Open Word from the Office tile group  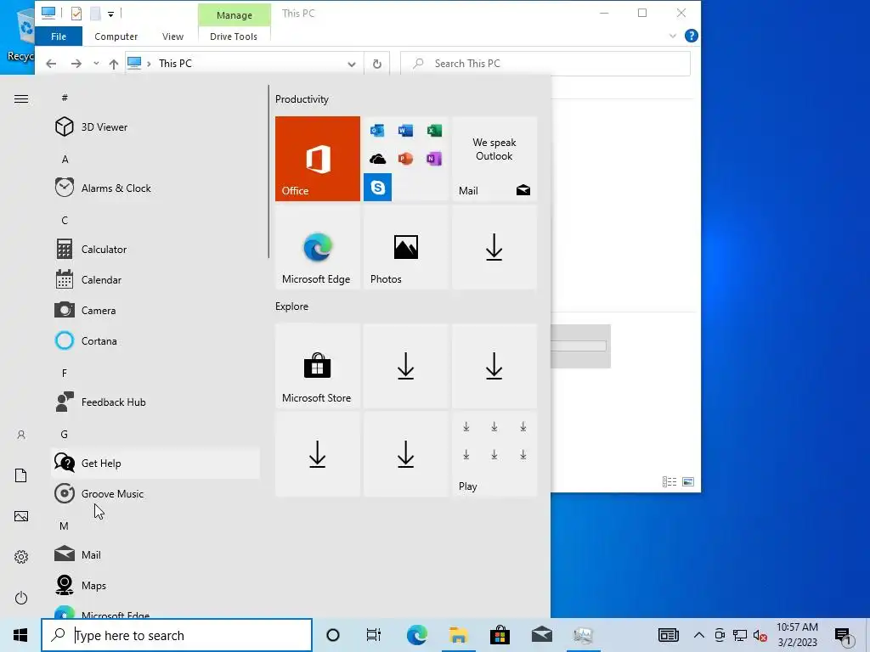click(405, 130)
